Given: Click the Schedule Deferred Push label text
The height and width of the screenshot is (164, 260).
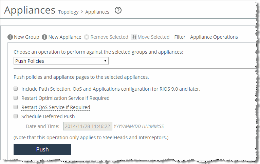Looking at the screenshot, I should [x=48, y=116].
